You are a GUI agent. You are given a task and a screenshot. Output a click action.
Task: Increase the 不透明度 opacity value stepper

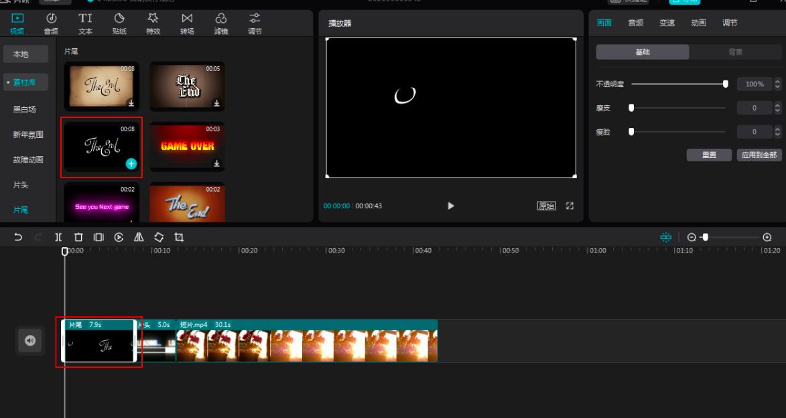(x=777, y=82)
